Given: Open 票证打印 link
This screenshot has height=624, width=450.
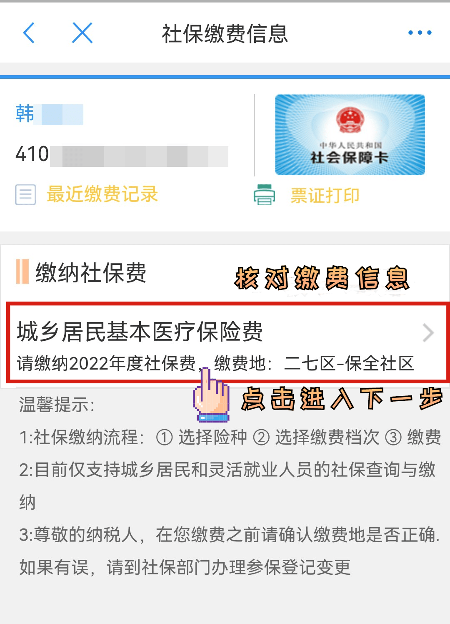Looking at the screenshot, I should click(x=325, y=195).
